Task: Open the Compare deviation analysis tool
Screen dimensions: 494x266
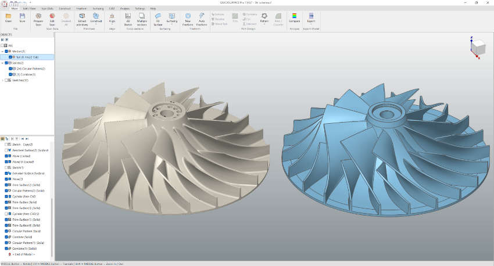Action: (x=294, y=17)
